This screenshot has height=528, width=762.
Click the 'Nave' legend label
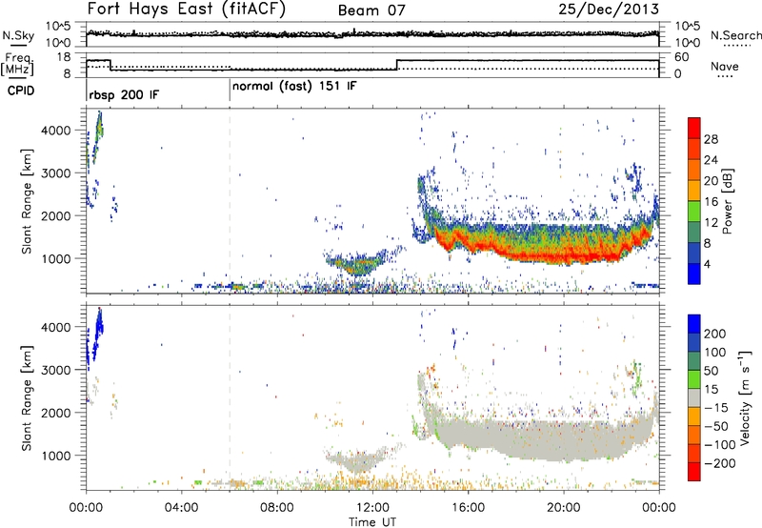[724, 67]
